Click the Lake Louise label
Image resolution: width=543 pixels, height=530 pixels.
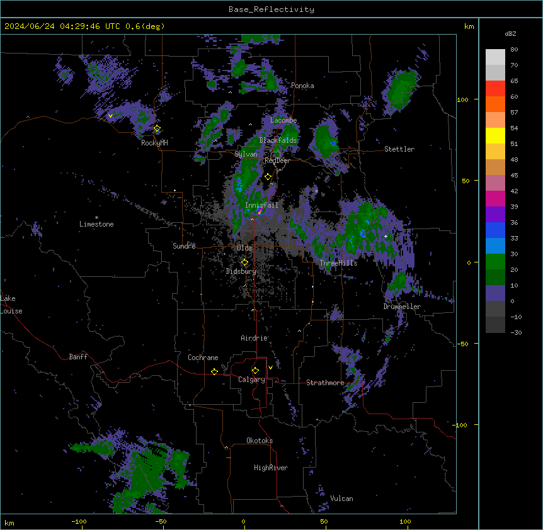[x=11, y=305]
